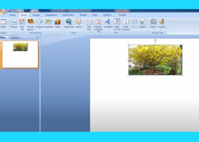The image size is (199, 142).
Task: Add an Action to the object
Action: pos(78,23)
